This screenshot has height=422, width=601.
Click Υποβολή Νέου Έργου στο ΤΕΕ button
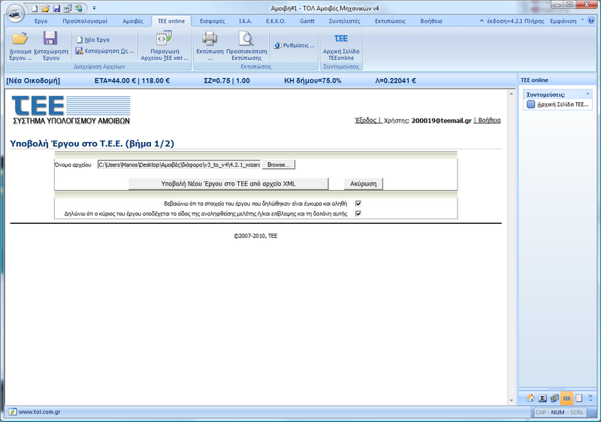[x=228, y=183]
